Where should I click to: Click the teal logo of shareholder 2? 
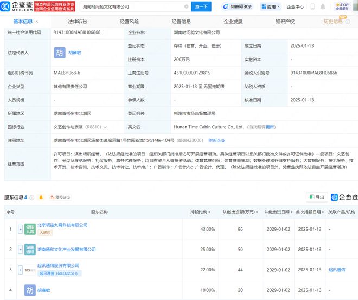click(30, 250)
